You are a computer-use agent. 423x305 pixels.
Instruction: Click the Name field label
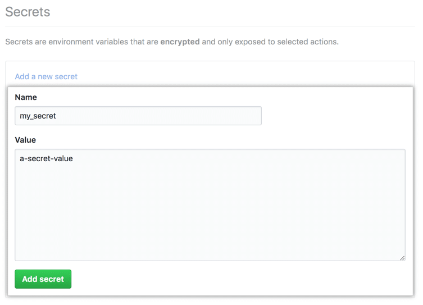click(x=26, y=97)
